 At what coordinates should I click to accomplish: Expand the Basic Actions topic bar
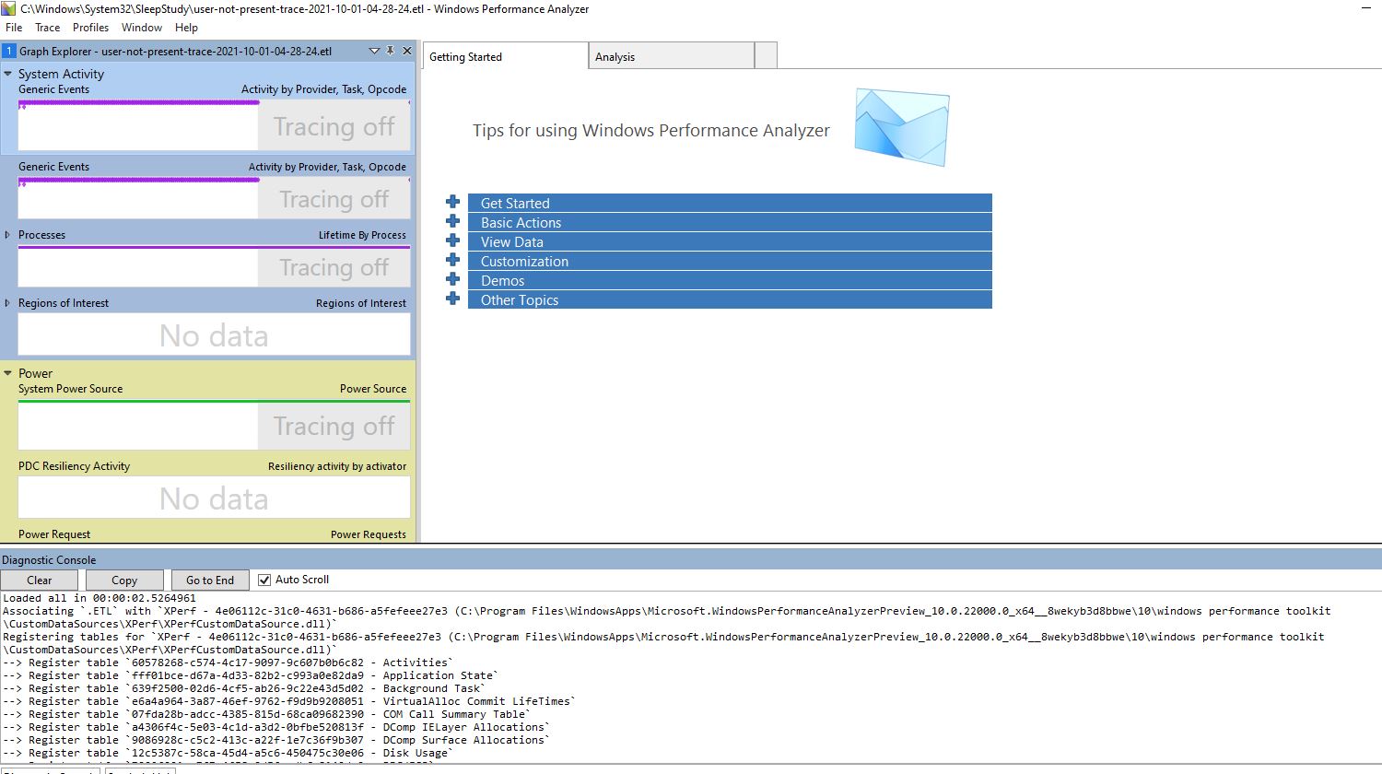click(x=730, y=222)
